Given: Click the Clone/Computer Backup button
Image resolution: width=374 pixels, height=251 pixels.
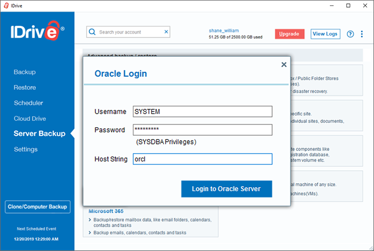Looking at the screenshot, I should (37, 207).
